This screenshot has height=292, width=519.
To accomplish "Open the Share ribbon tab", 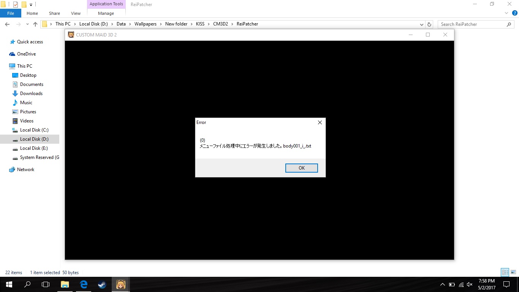I will tap(54, 13).
